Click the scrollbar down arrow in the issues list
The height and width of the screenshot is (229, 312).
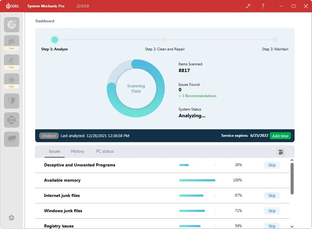tap(292, 226)
